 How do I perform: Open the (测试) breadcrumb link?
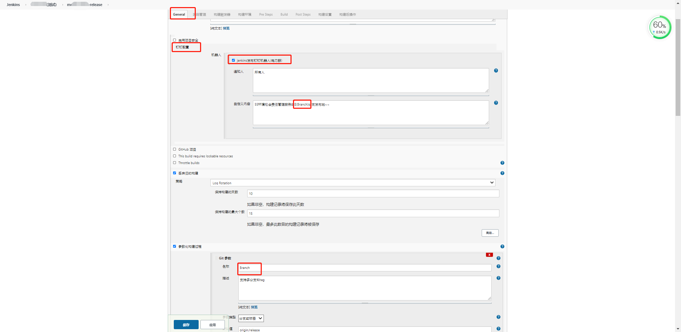[44, 5]
